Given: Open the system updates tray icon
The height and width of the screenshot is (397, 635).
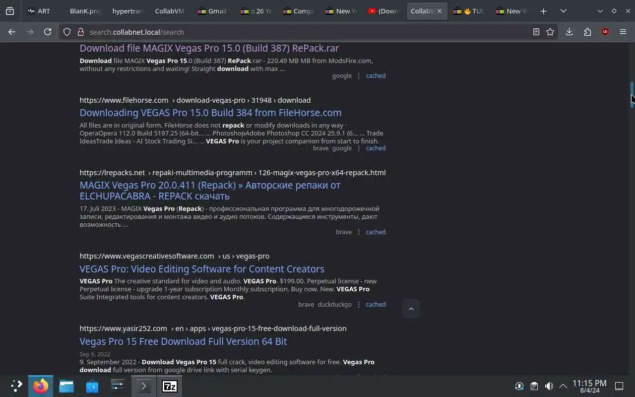Looking at the screenshot, I should 519,386.
